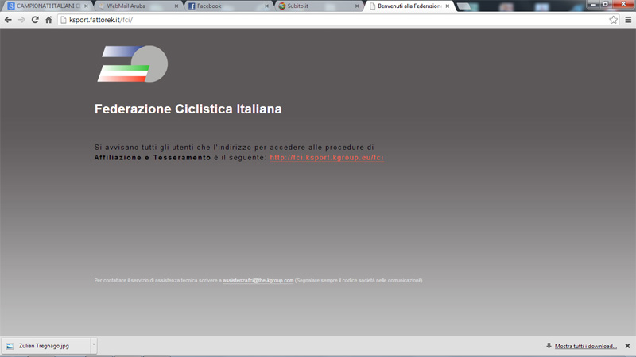
Task: Open a new tab button
Action: tap(463, 6)
